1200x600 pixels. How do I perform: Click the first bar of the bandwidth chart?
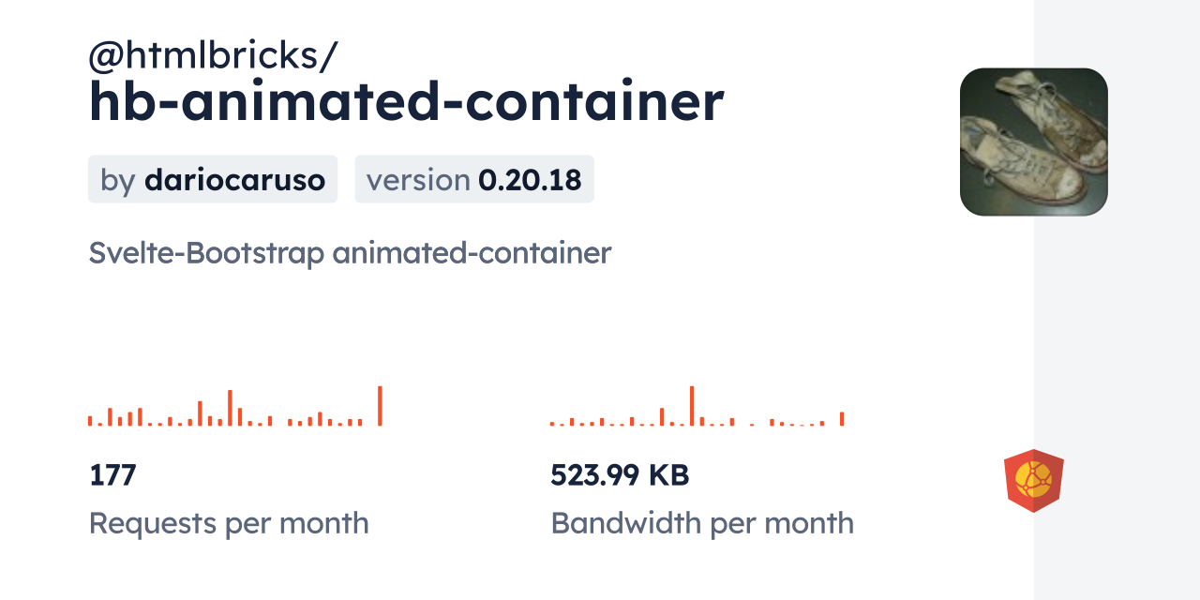pyautogui.click(x=552, y=424)
